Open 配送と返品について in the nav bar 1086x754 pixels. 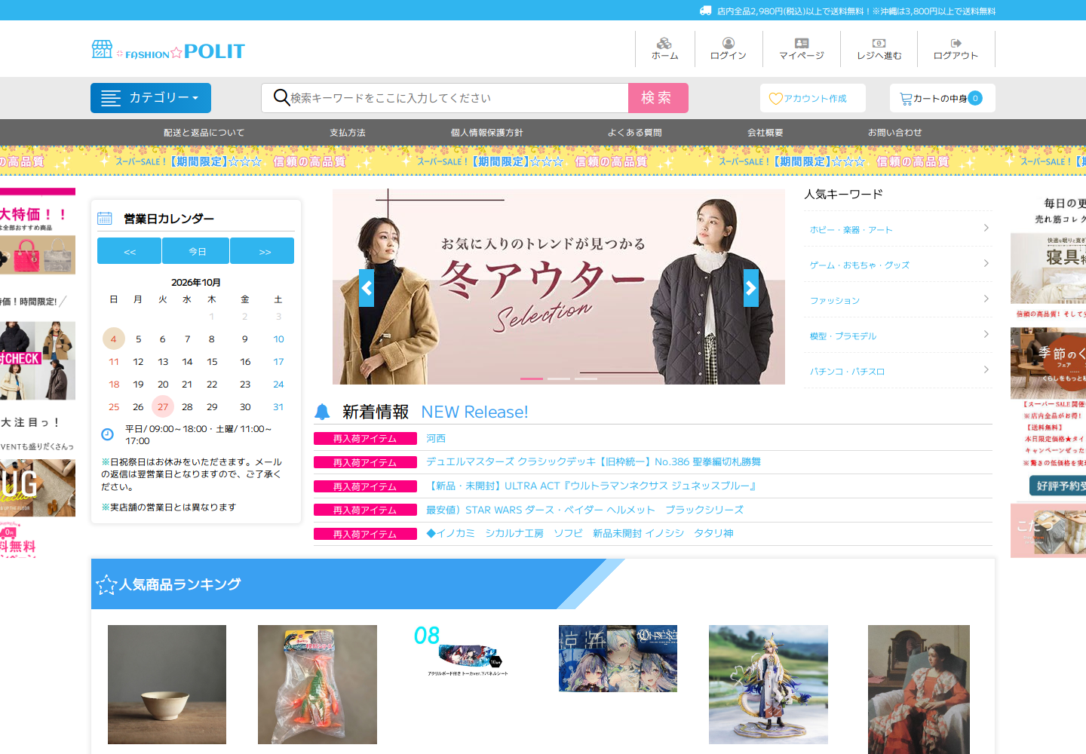[204, 133]
